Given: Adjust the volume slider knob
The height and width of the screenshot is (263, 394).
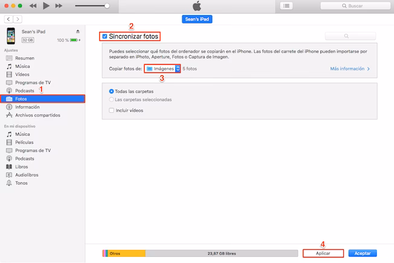Looking at the screenshot, I should pyautogui.click(x=107, y=6).
